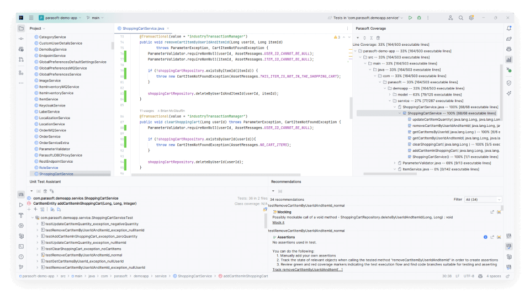This screenshot has height=299, width=530.
Task: Open the Terminal tool window
Action: [x=21, y=247]
